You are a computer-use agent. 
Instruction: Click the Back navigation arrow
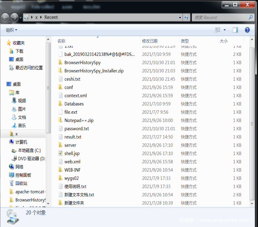5,17
